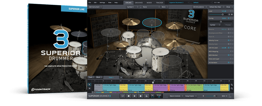Screen dimensions: 262x106
Task: Enable the Velocity Gate power button
Action: (x=228, y=44)
